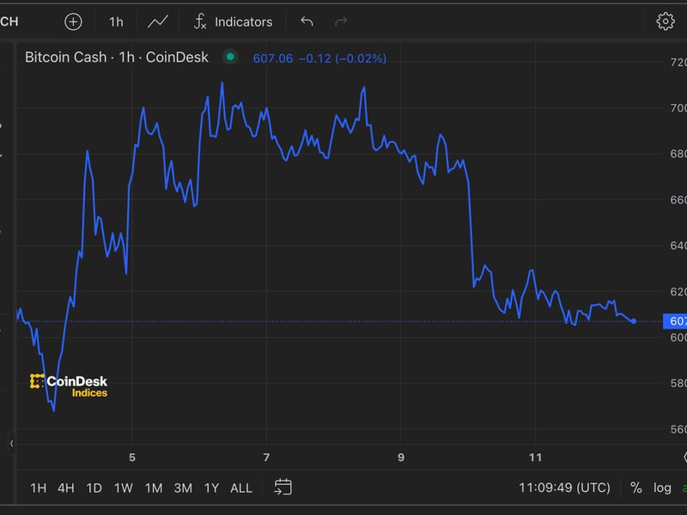This screenshot has width=687, height=515.
Task: Click the 607 current price label
Action: tap(675, 321)
